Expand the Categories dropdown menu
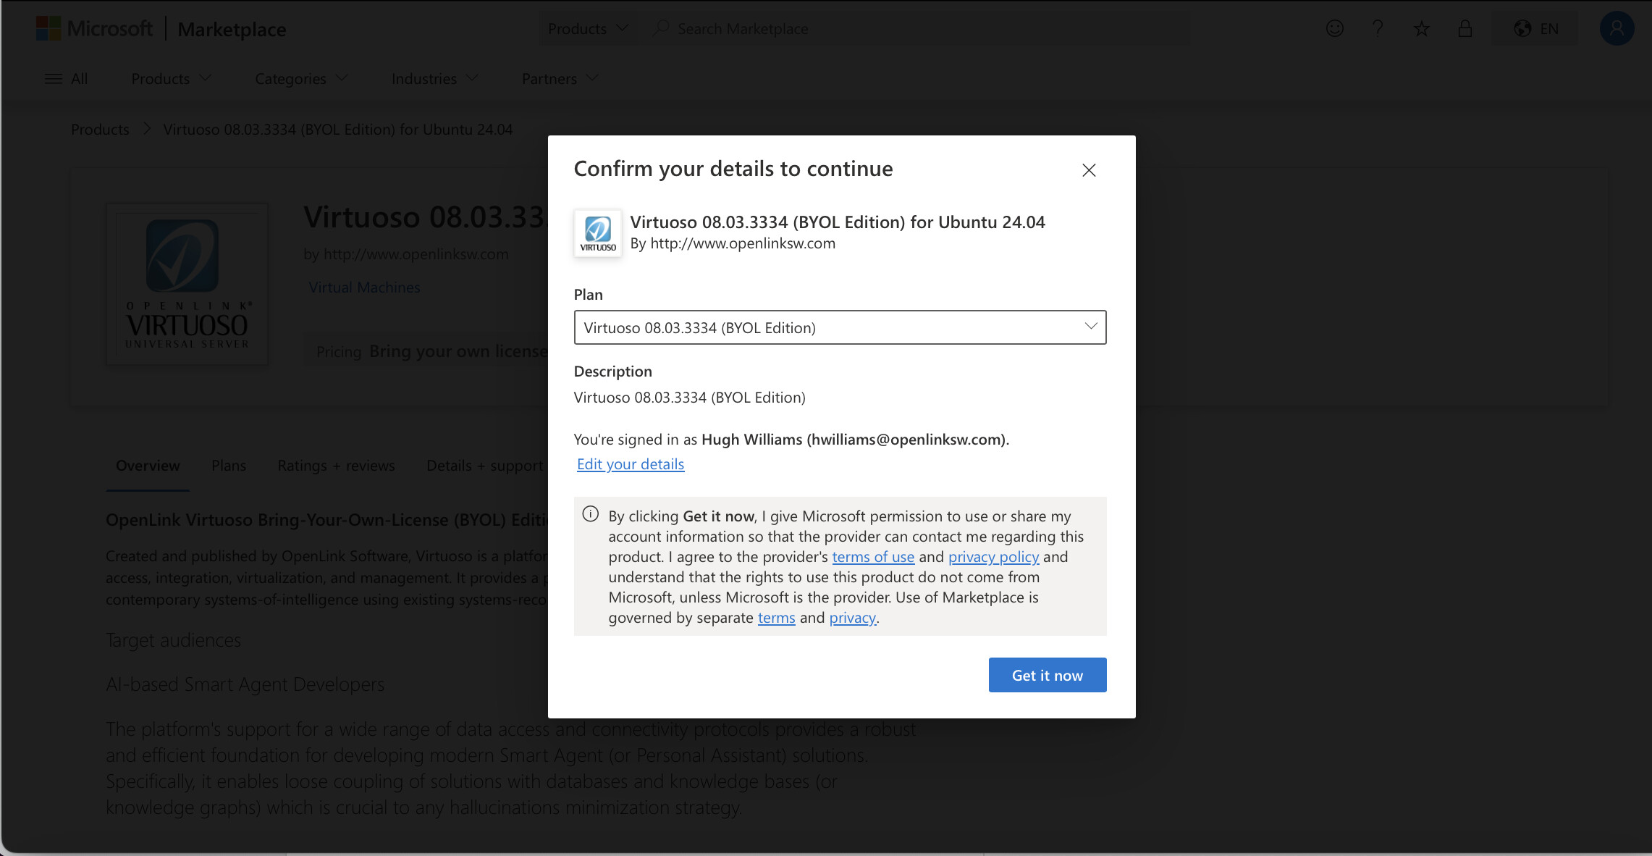The image size is (1652, 856). [300, 78]
